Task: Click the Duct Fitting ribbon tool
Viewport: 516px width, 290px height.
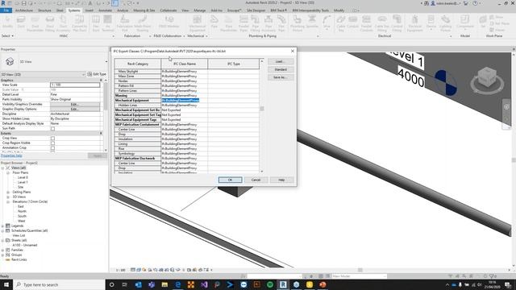Action: click(x=50, y=23)
